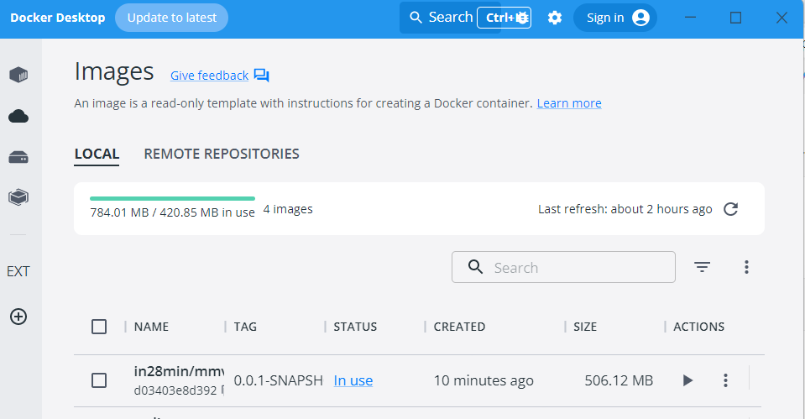
Task: Minimize the Docker Desktop window
Action: [690, 18]
